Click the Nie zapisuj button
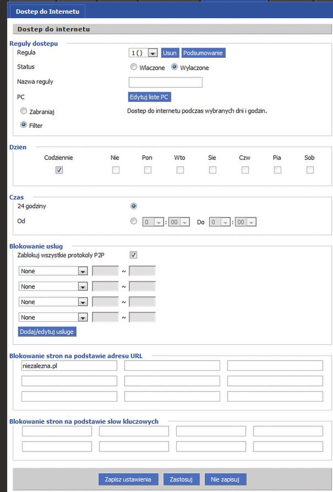The width and height of the screenshot is (333, 492). click(x=225, y=479)
